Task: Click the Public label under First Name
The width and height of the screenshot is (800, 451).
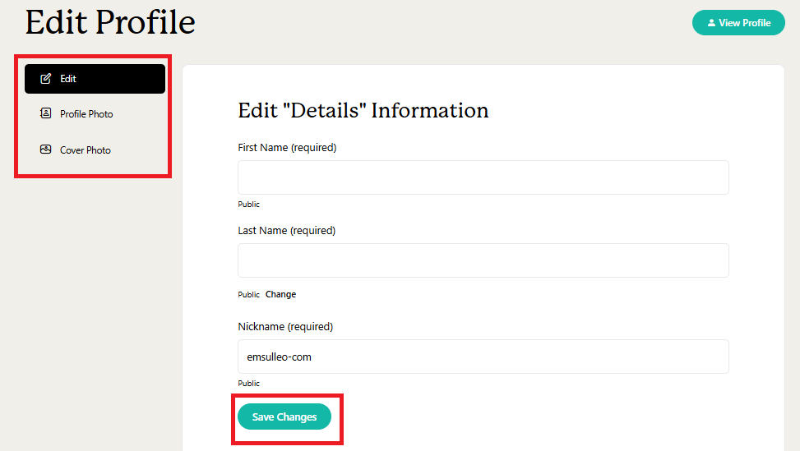Action: (x=248, y=205)
